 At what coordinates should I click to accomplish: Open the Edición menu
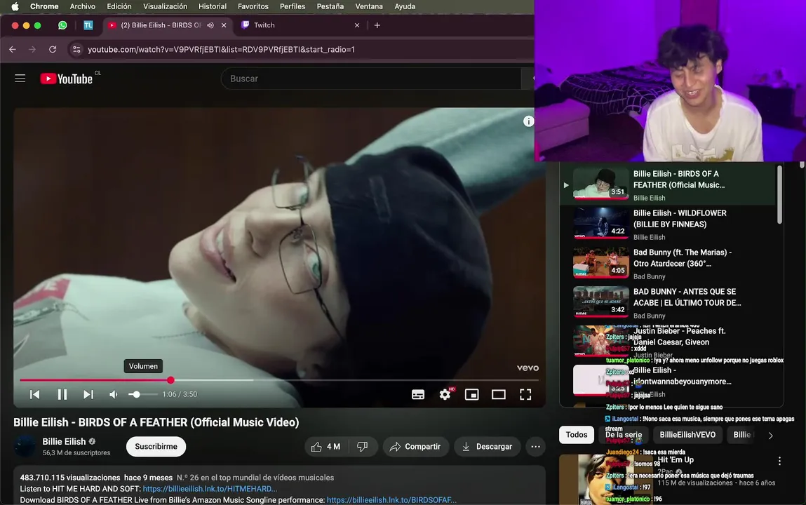119,7
